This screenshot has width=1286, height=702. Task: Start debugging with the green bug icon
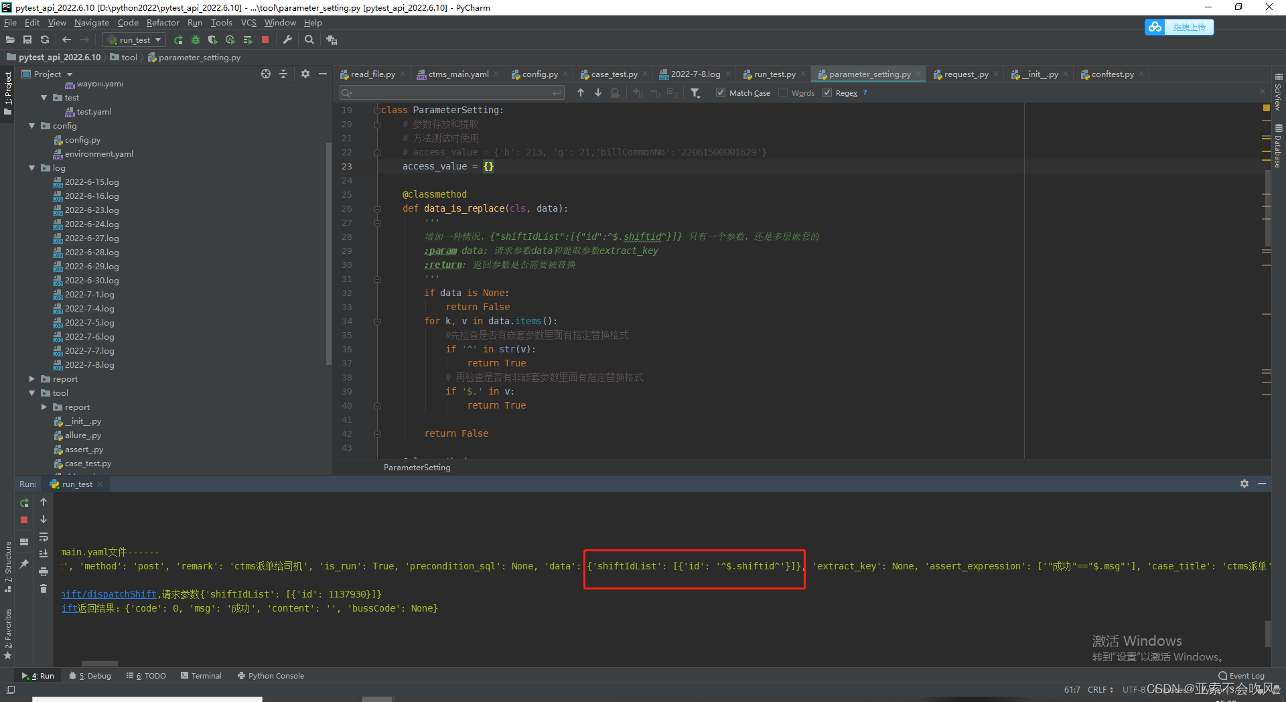pos(196,40)
